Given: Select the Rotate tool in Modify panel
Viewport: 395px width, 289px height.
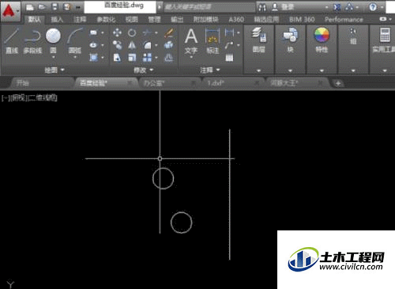Looking at the screenshot, I should pos(132,32).
